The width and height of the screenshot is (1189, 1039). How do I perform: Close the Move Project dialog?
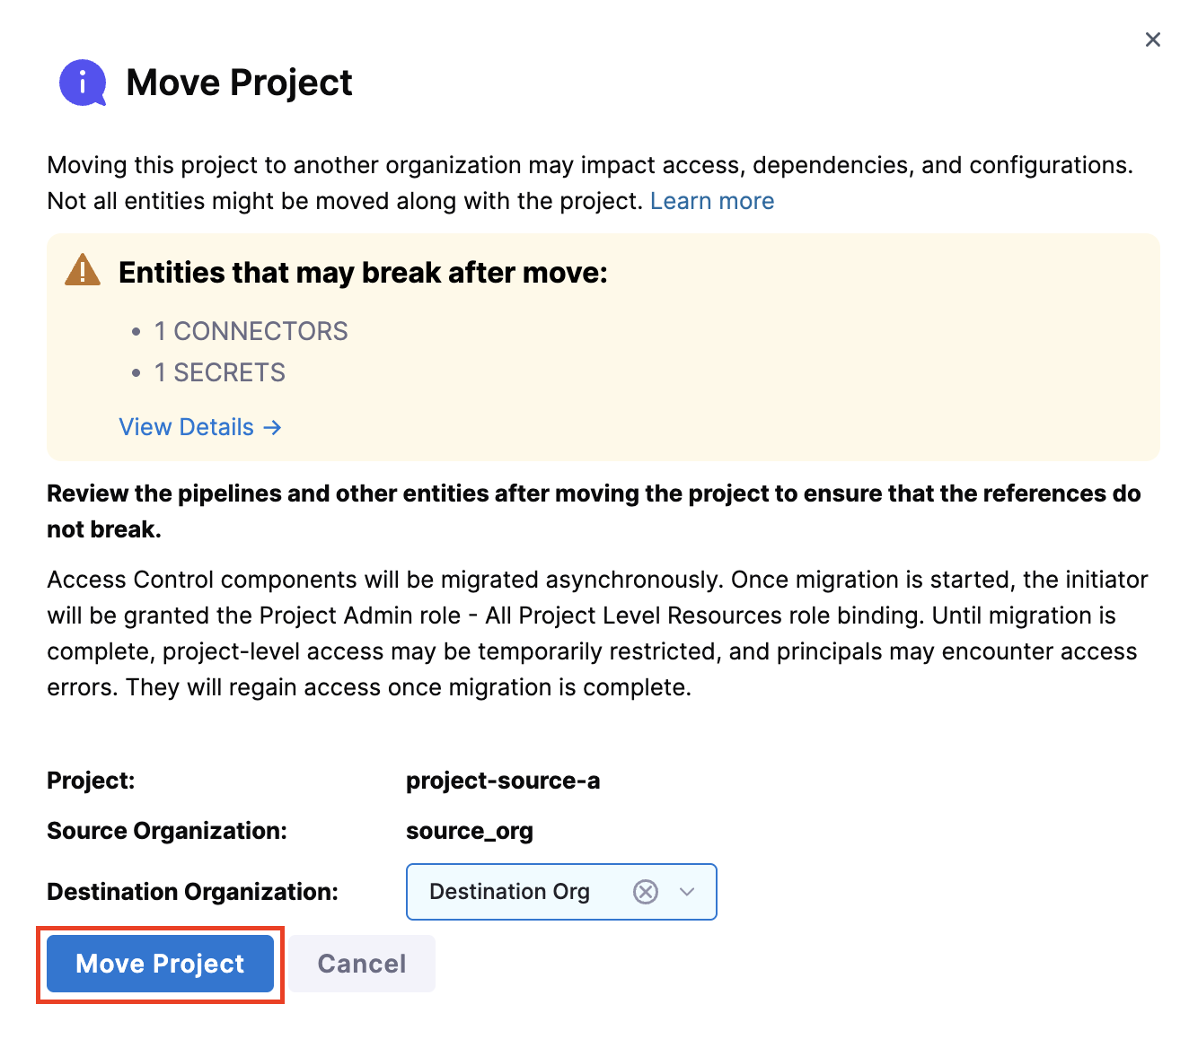point(1153,39)
